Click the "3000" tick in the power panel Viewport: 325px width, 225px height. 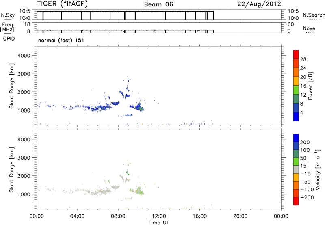coord(24,74)
